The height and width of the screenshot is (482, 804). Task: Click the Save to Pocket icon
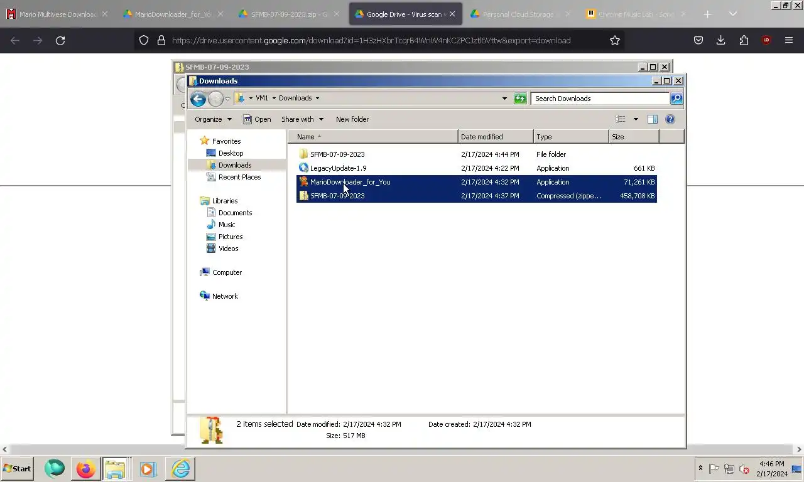tap(698, 40)
